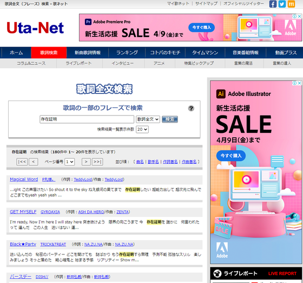Go to first page with |<< button
Image resolution: width=303 pixels, height=283 pixels.
(x=22, y=161)
